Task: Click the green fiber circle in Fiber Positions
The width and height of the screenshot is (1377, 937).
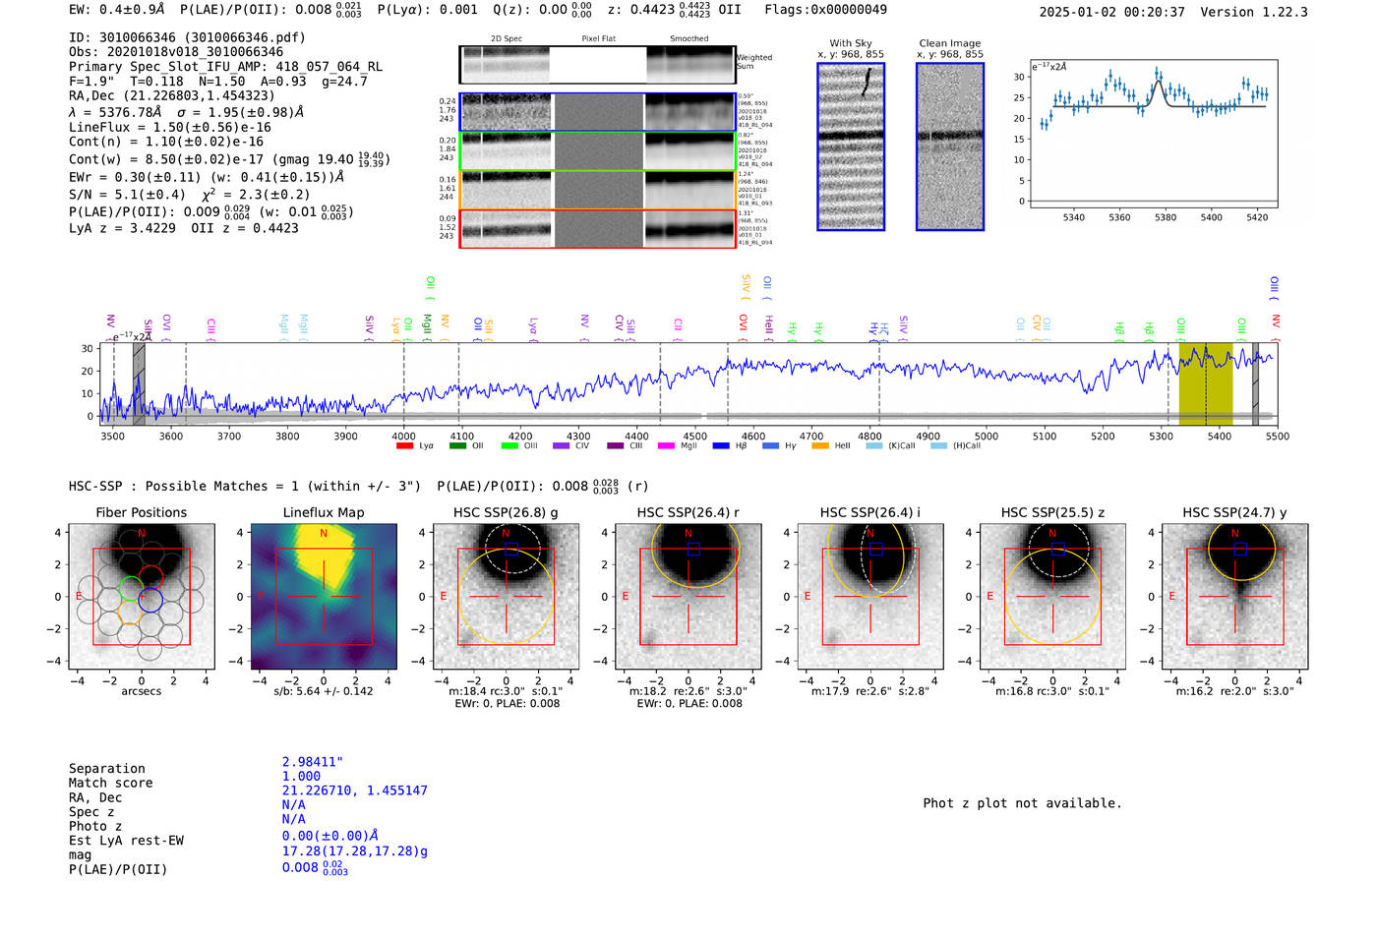Action: [131, 589]
